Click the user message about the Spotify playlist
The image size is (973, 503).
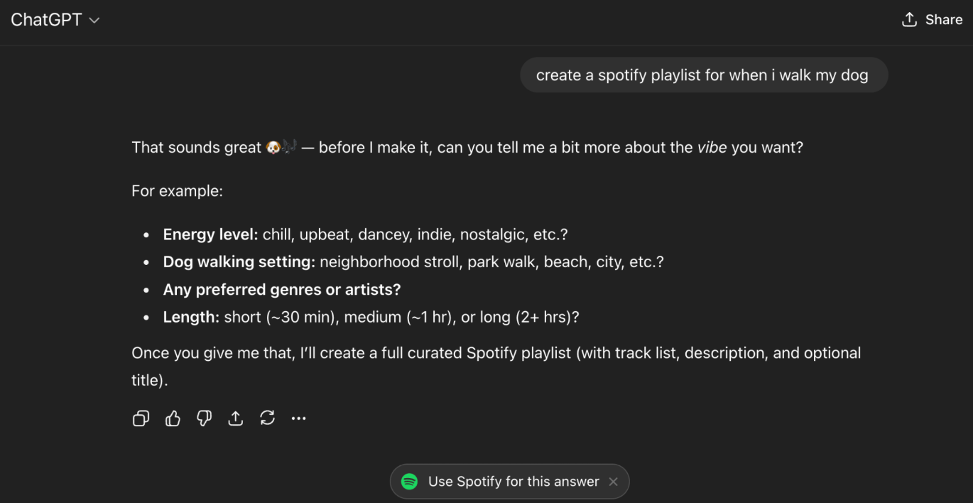click(x=702, y=75)
